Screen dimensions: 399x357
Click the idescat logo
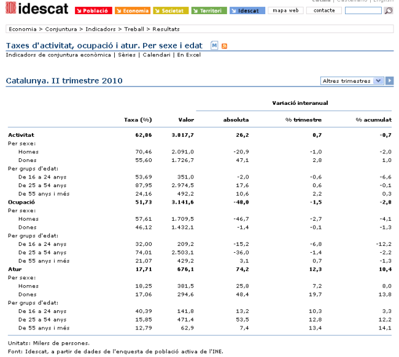click(37, 8)
